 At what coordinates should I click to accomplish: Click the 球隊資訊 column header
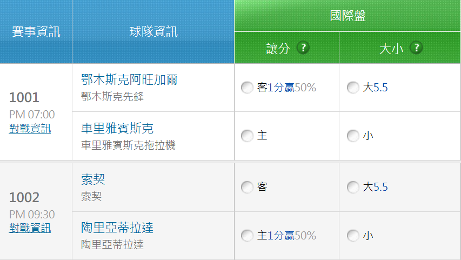(x=153, y=32)
